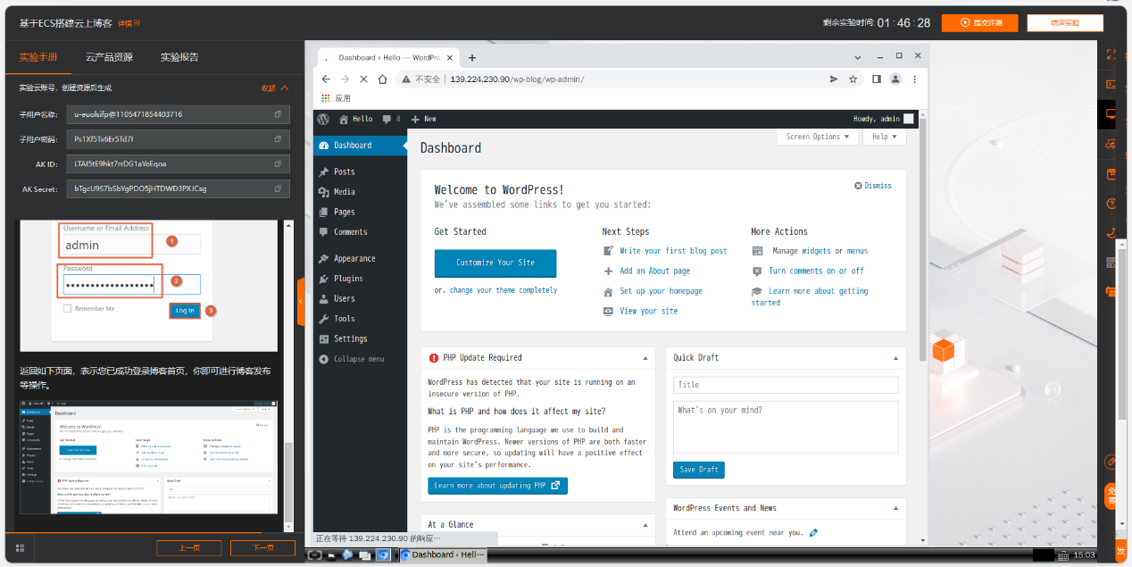This screenshot has width=1132, height=567.
Task: Open the Dashboard Chrome task in remote taskbar
Action: coord(443,554)
